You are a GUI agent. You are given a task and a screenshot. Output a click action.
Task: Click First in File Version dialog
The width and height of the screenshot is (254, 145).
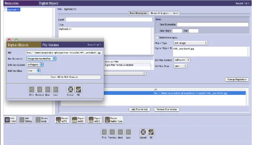pos(32,90)
